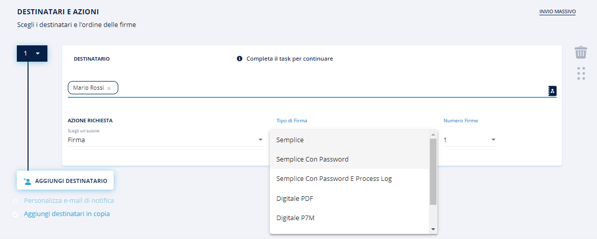Choose Semplice Con Password option
The image size is (597, 239).
coord(312,159)
